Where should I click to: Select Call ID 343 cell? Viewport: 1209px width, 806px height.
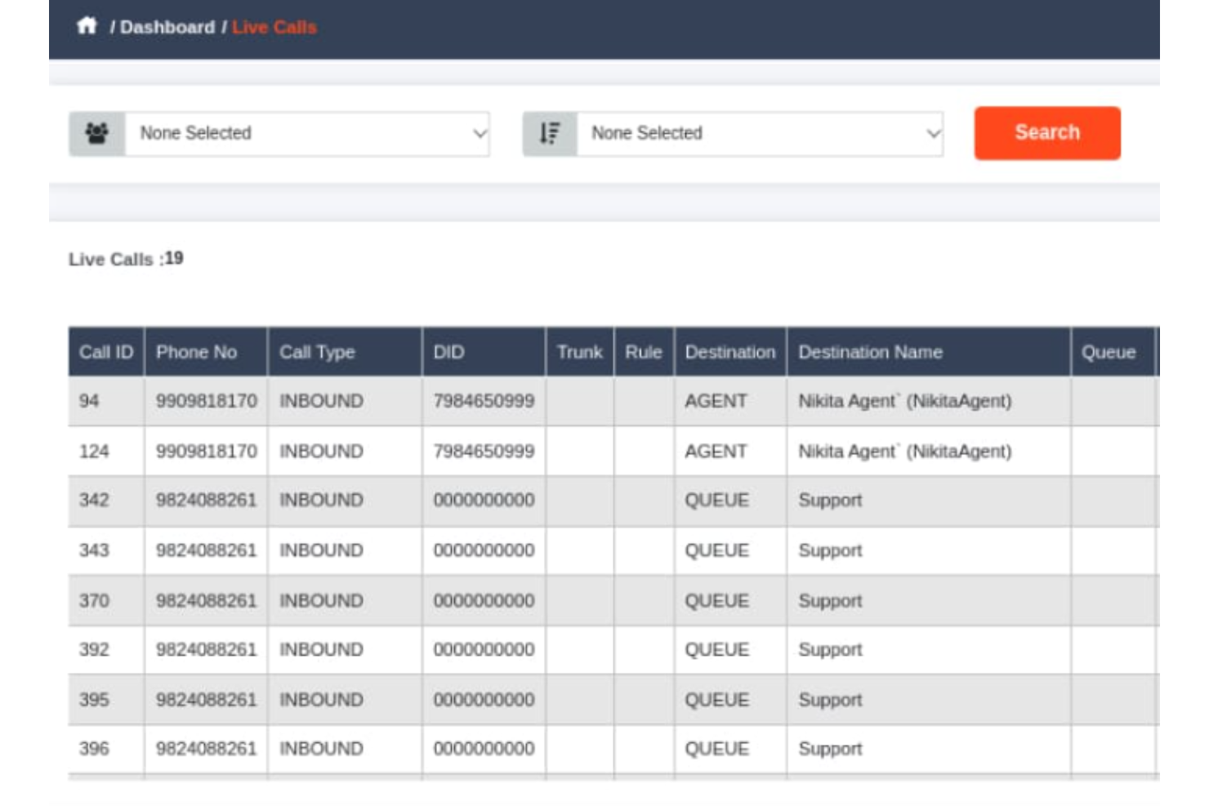(x=106, y=550)
